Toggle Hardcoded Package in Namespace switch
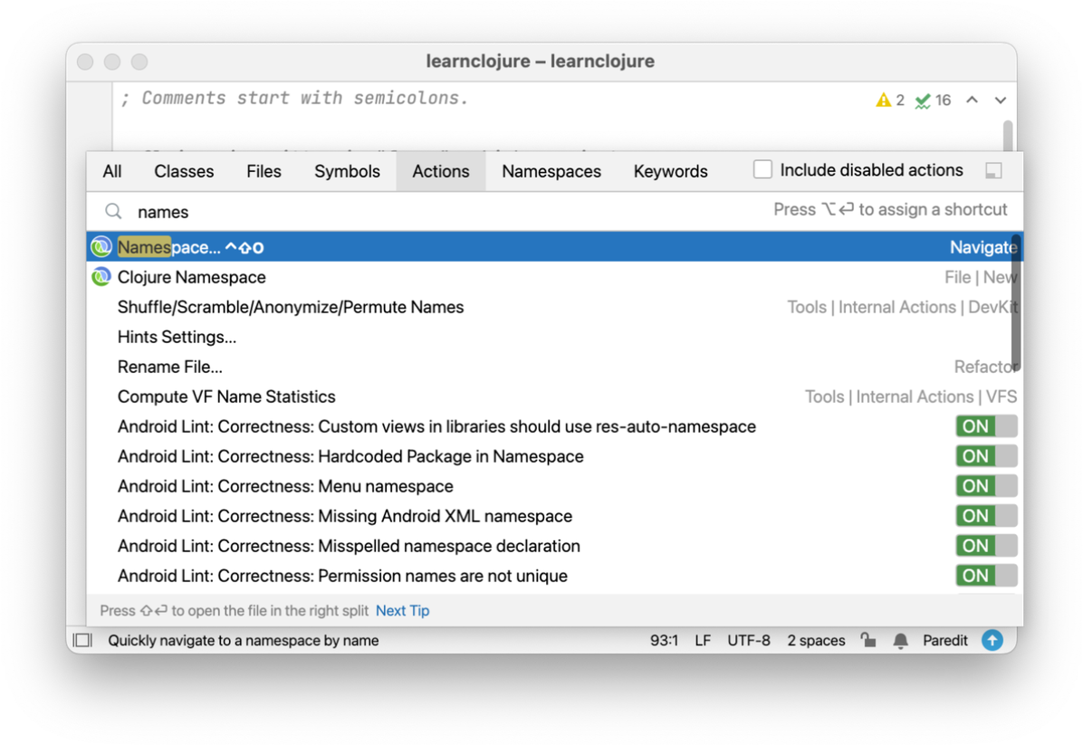Viewport: 1083px width, 745px height. pyautogui.click(x=986, y=455)
